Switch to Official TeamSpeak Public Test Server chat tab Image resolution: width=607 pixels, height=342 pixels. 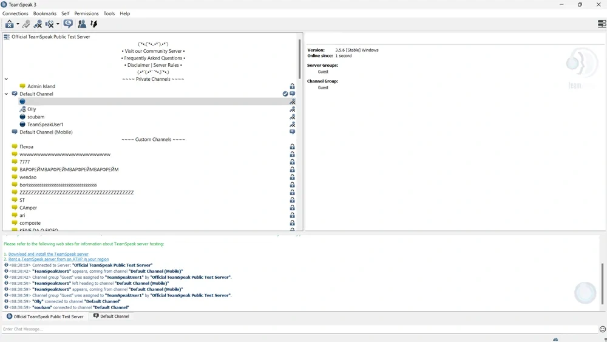point(45,316)
